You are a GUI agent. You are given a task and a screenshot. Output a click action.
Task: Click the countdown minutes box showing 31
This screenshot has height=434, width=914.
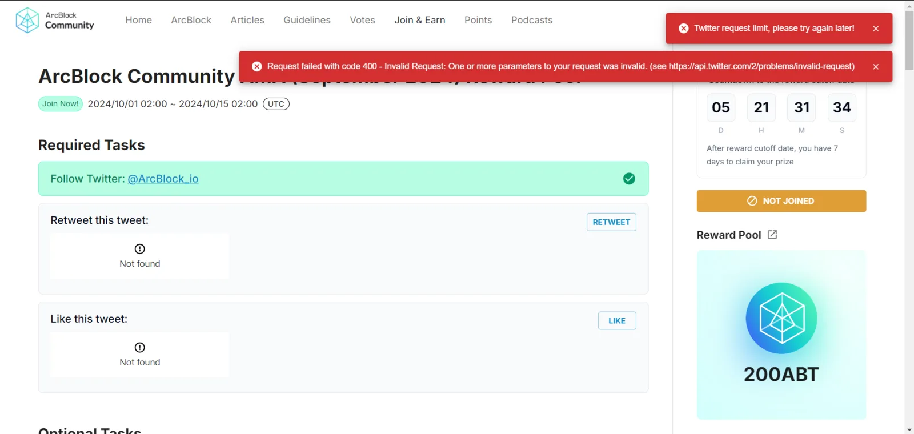click(801, 107)
